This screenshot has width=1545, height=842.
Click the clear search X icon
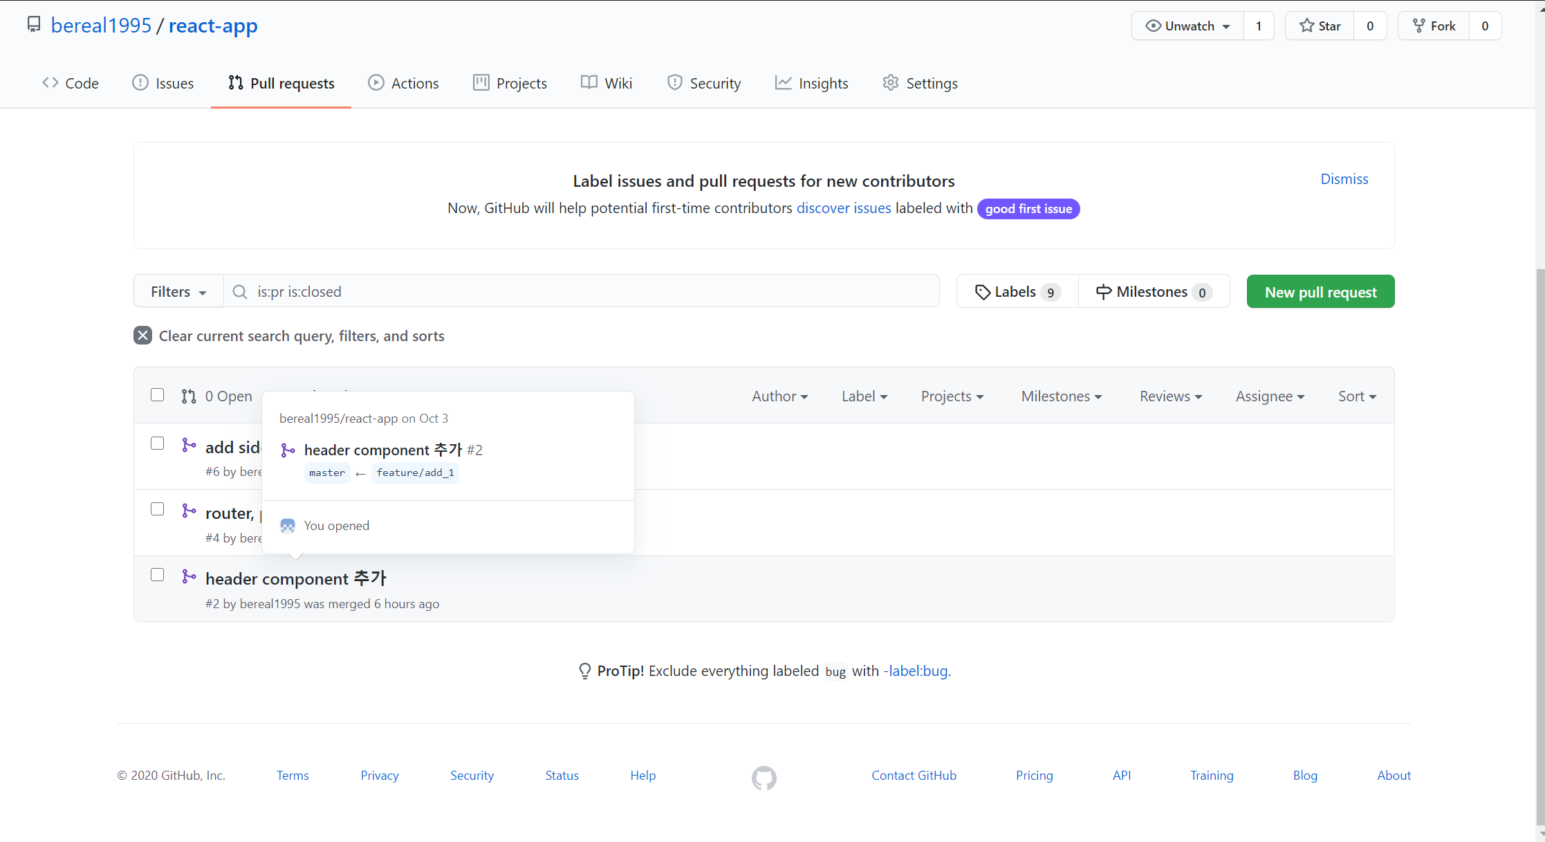(142, 336)
